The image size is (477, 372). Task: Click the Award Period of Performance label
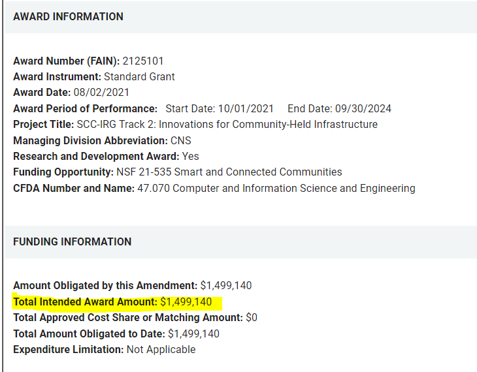[85, 108]
